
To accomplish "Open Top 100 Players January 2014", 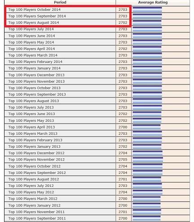I will tap(35, 68).
